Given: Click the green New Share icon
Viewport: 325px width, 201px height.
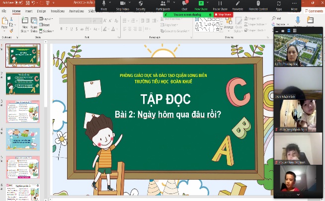Looking at the screenshot, I should [201, 4].
